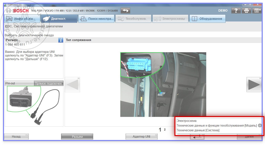Select page 2 indicator
This screenshot has height=145, width=265.
(165, 130)
